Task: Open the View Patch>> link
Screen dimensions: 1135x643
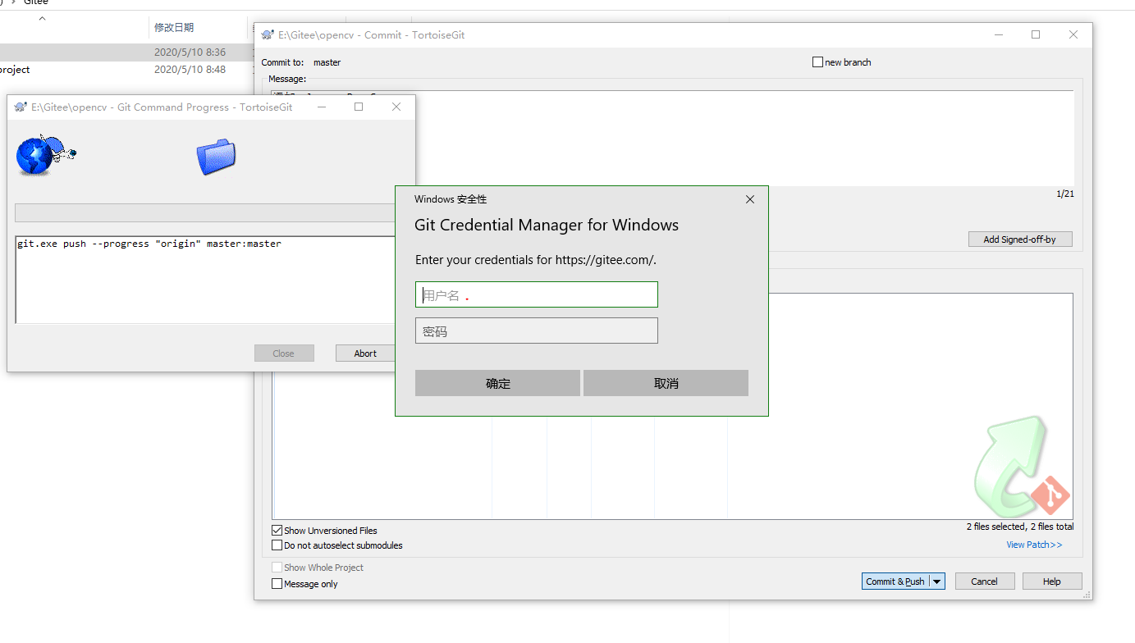Action: 1034,545
